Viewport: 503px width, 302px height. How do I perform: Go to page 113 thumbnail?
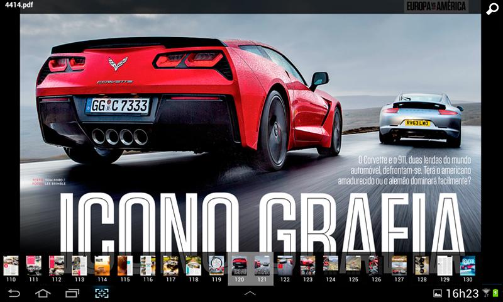click(x=79, y=266)
